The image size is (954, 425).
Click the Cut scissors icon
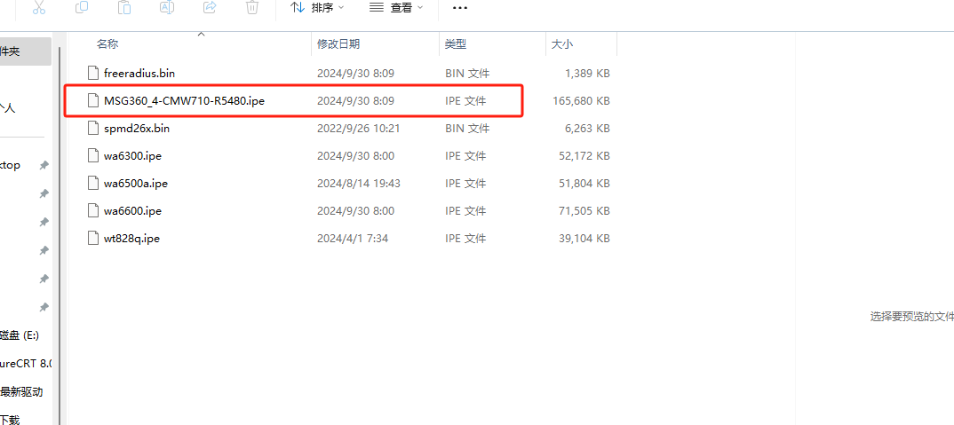click(x=38, y=7)
